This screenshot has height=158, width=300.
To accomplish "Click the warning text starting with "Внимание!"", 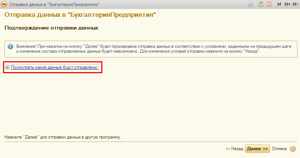I will point(154,49).
